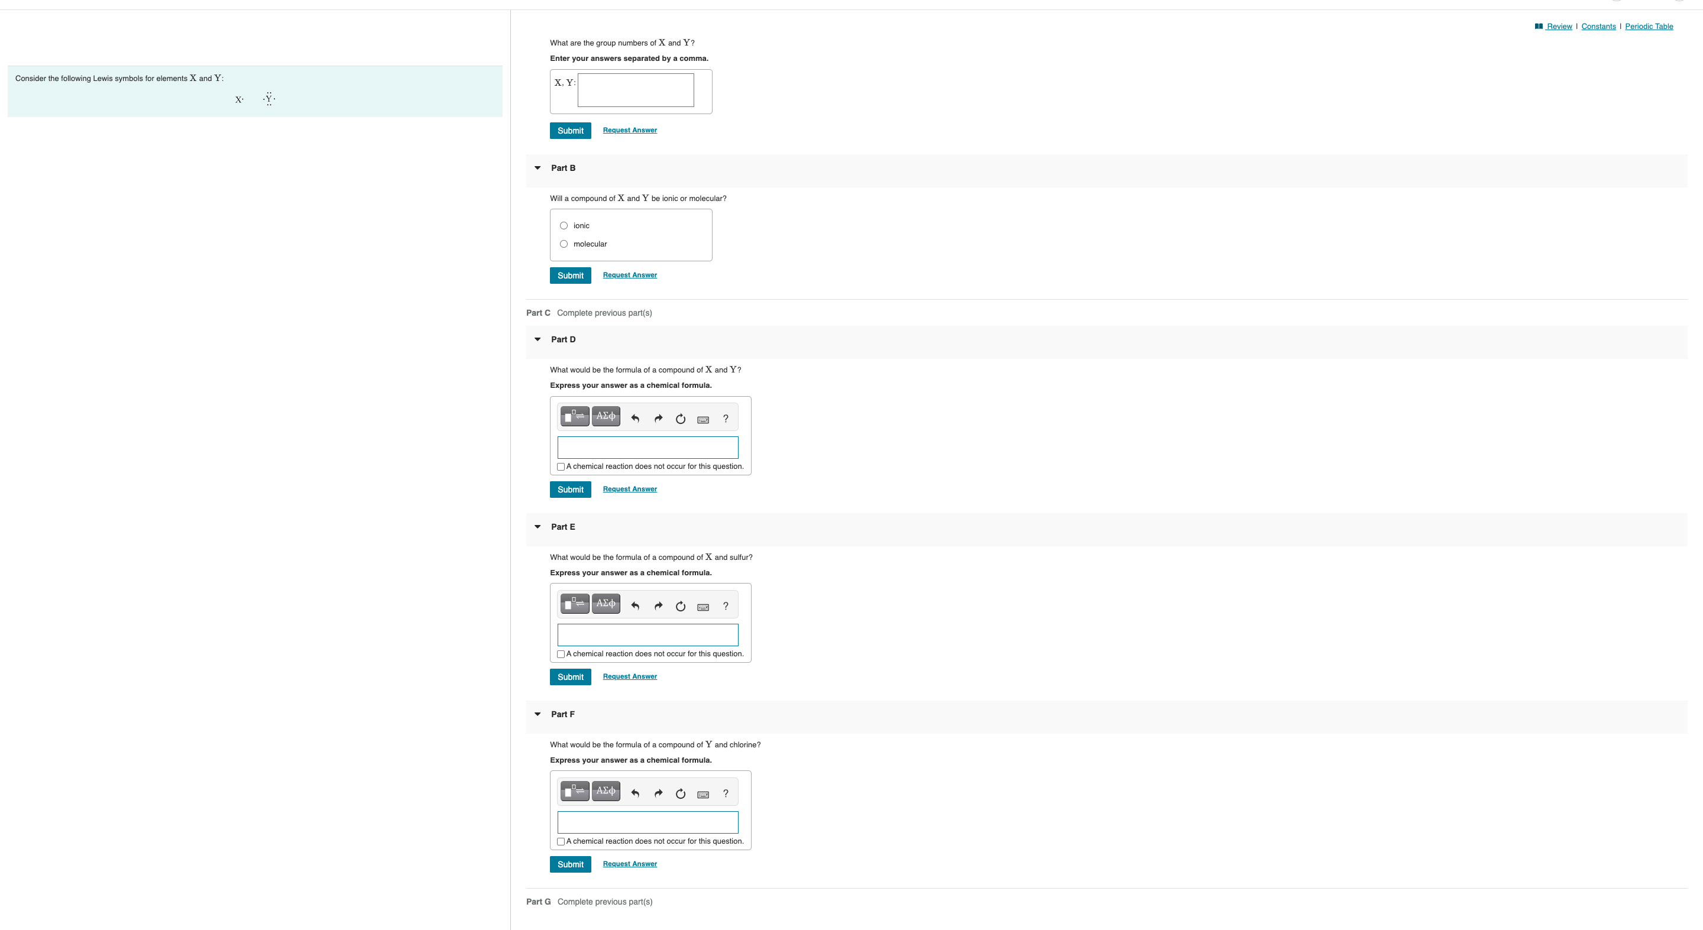Click redo arrow in Part D toolbar
This screenshot has width=1703, height=930.
[658, 419]
